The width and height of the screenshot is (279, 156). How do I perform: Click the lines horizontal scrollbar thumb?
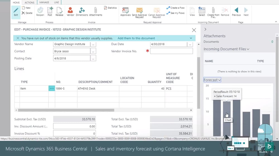tap(66, 110)
